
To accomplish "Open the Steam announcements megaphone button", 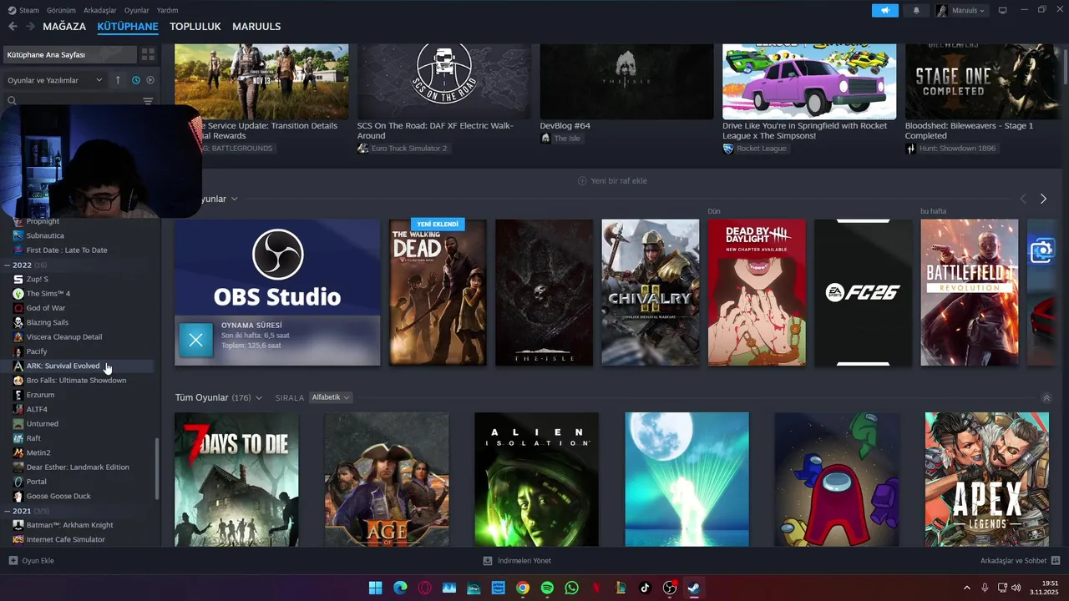I will click(884, 10).
